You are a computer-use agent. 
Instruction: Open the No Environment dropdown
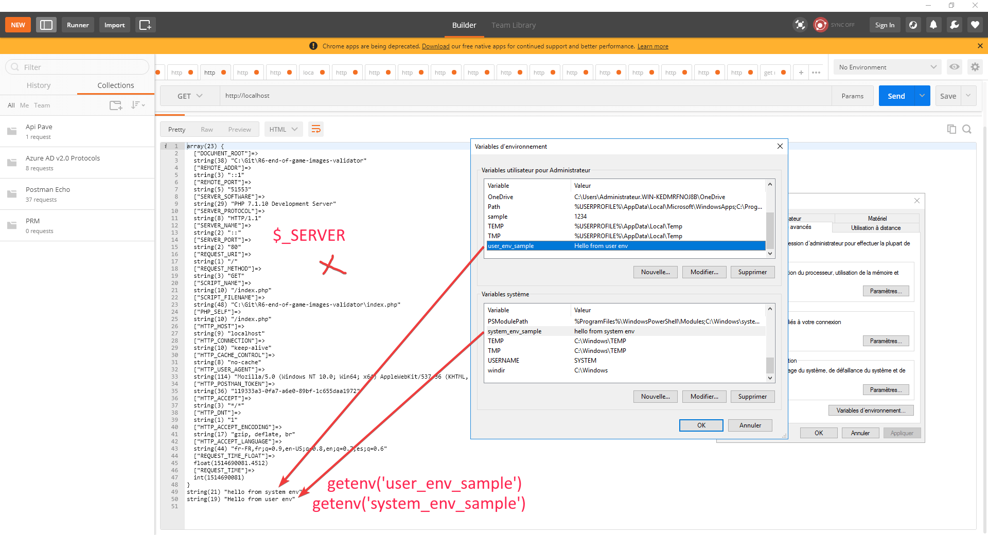[x=887, y=67]
